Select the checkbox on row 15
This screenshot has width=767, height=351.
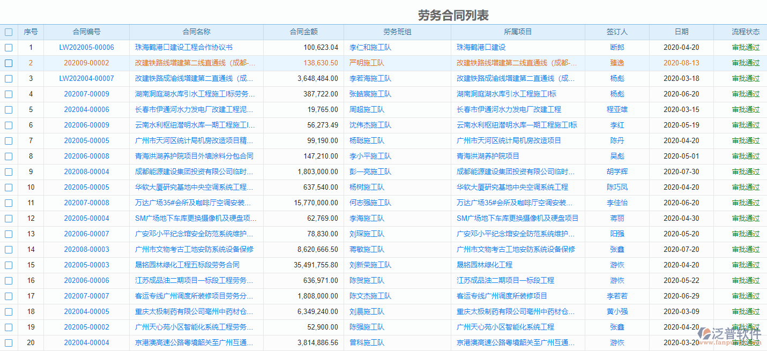click(9, 265)
